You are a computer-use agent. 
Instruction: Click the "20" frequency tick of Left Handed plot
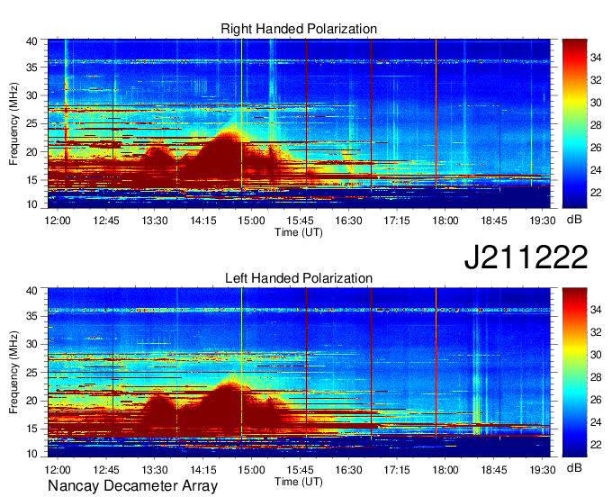click(31, 401)
